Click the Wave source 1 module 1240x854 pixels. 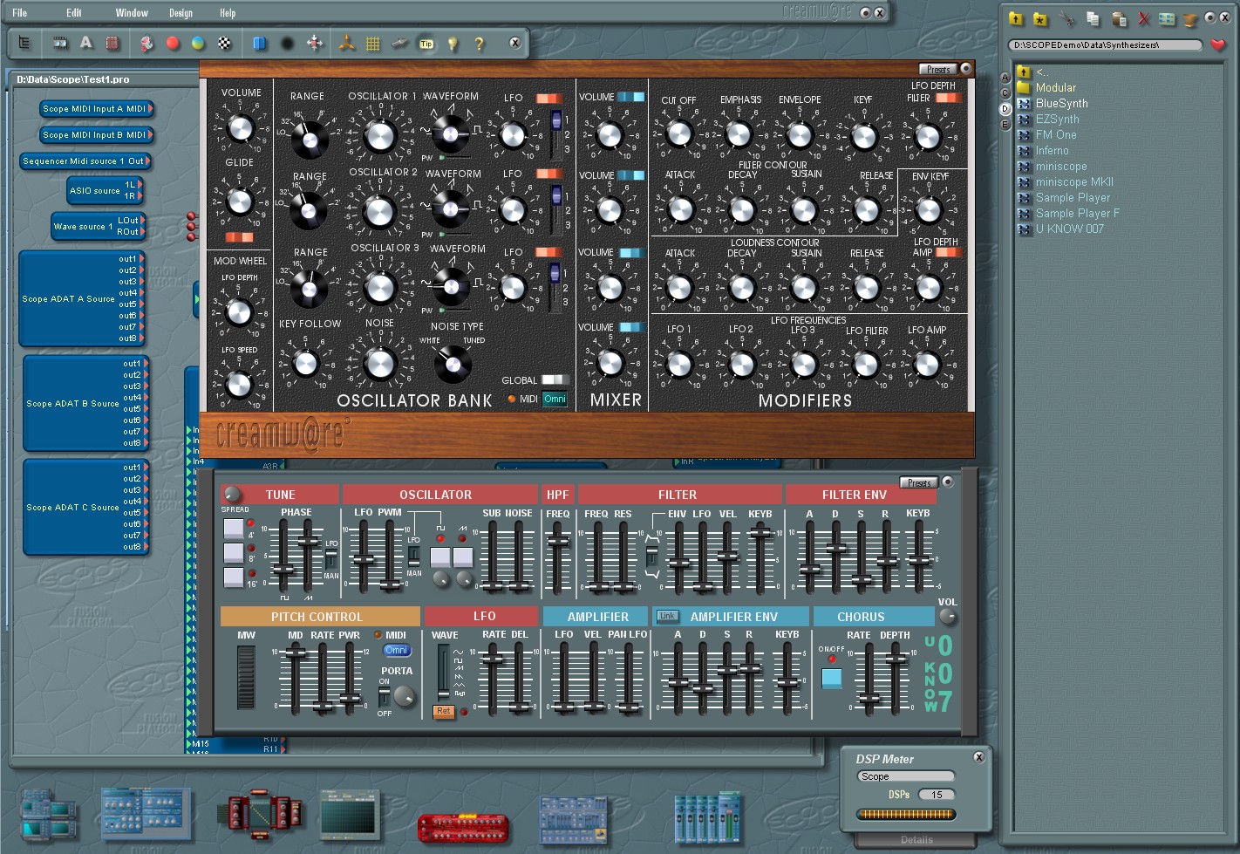click(98, 226)
